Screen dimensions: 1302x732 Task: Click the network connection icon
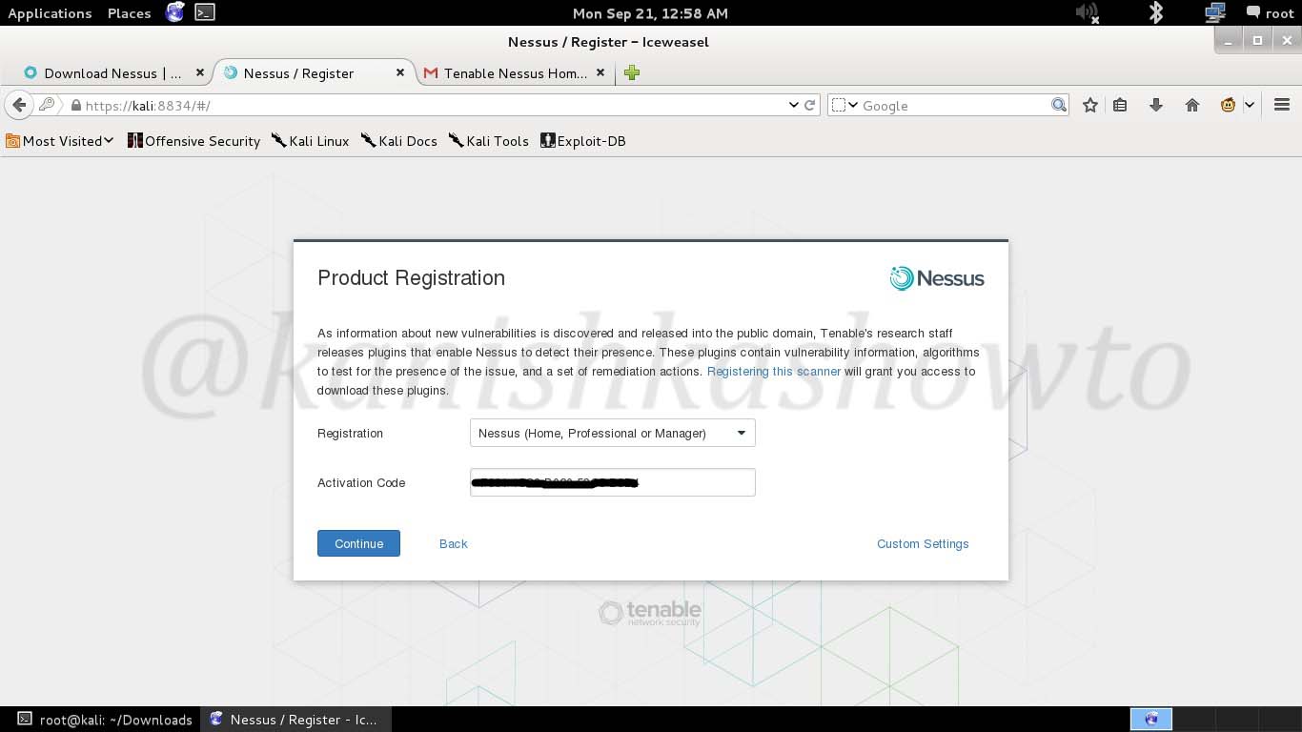pos(1214,12)
